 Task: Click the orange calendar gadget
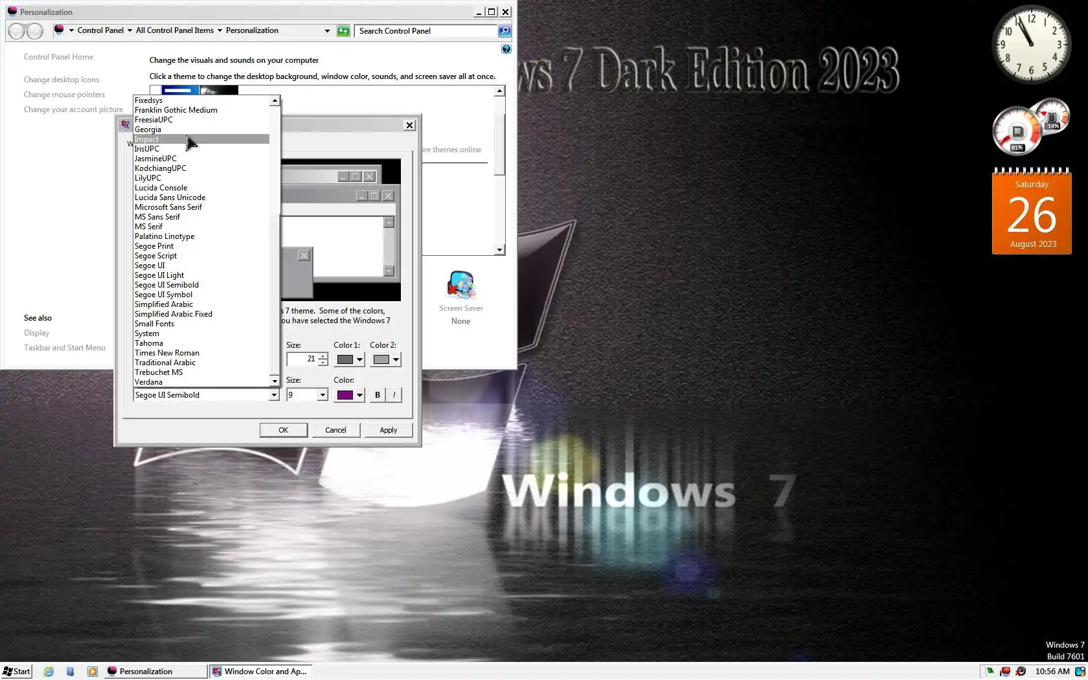coord(1032,211)
